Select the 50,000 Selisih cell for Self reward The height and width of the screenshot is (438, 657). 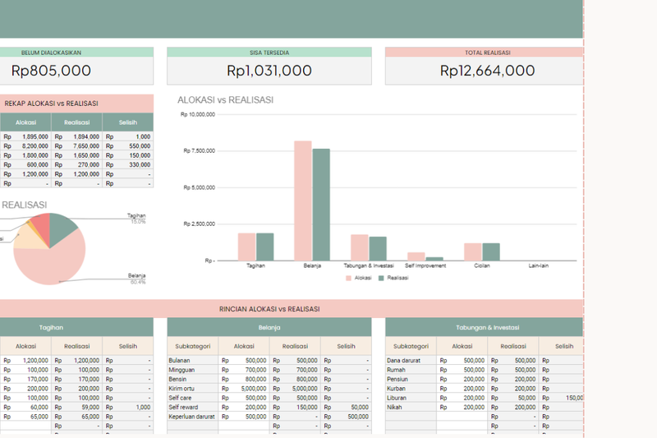[x=346, y=407]
